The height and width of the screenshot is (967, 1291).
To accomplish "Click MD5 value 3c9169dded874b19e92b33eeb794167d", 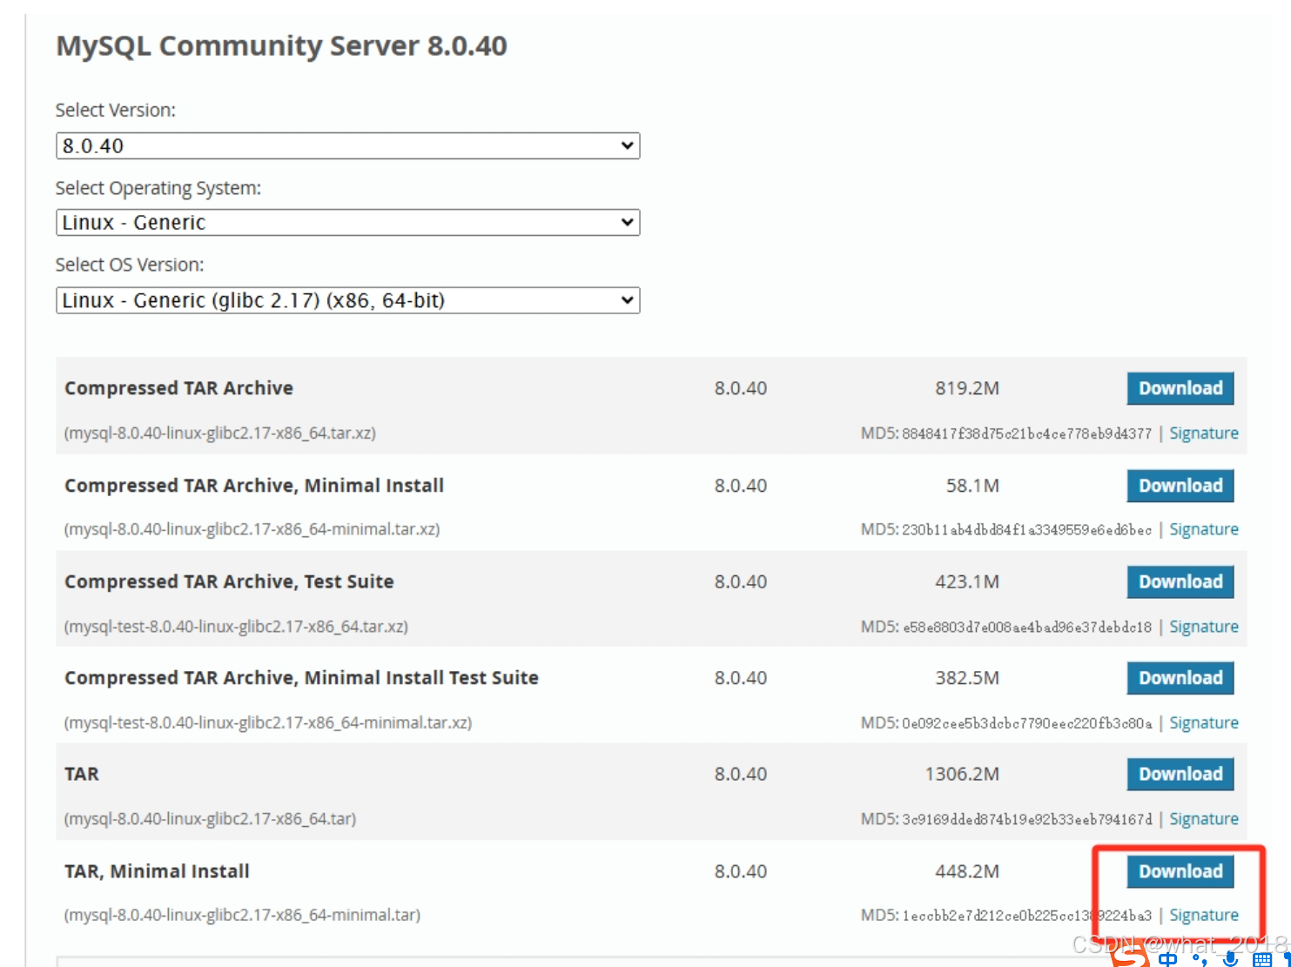I will 1027,819.
